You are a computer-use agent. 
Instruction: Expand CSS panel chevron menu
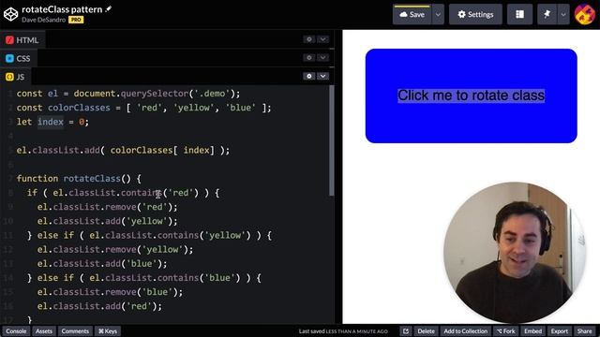click(x=322, y=58)
